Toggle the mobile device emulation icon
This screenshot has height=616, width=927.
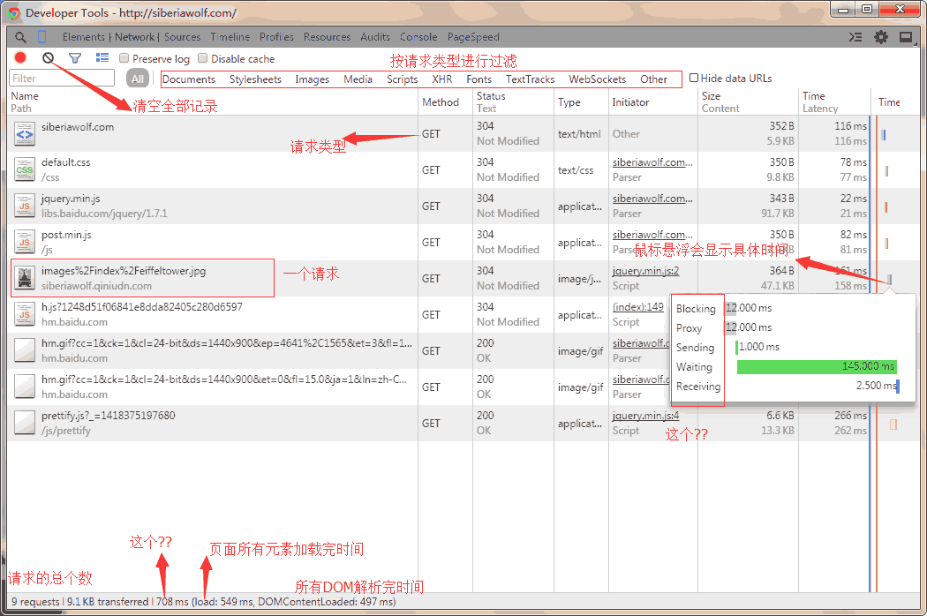42,37
